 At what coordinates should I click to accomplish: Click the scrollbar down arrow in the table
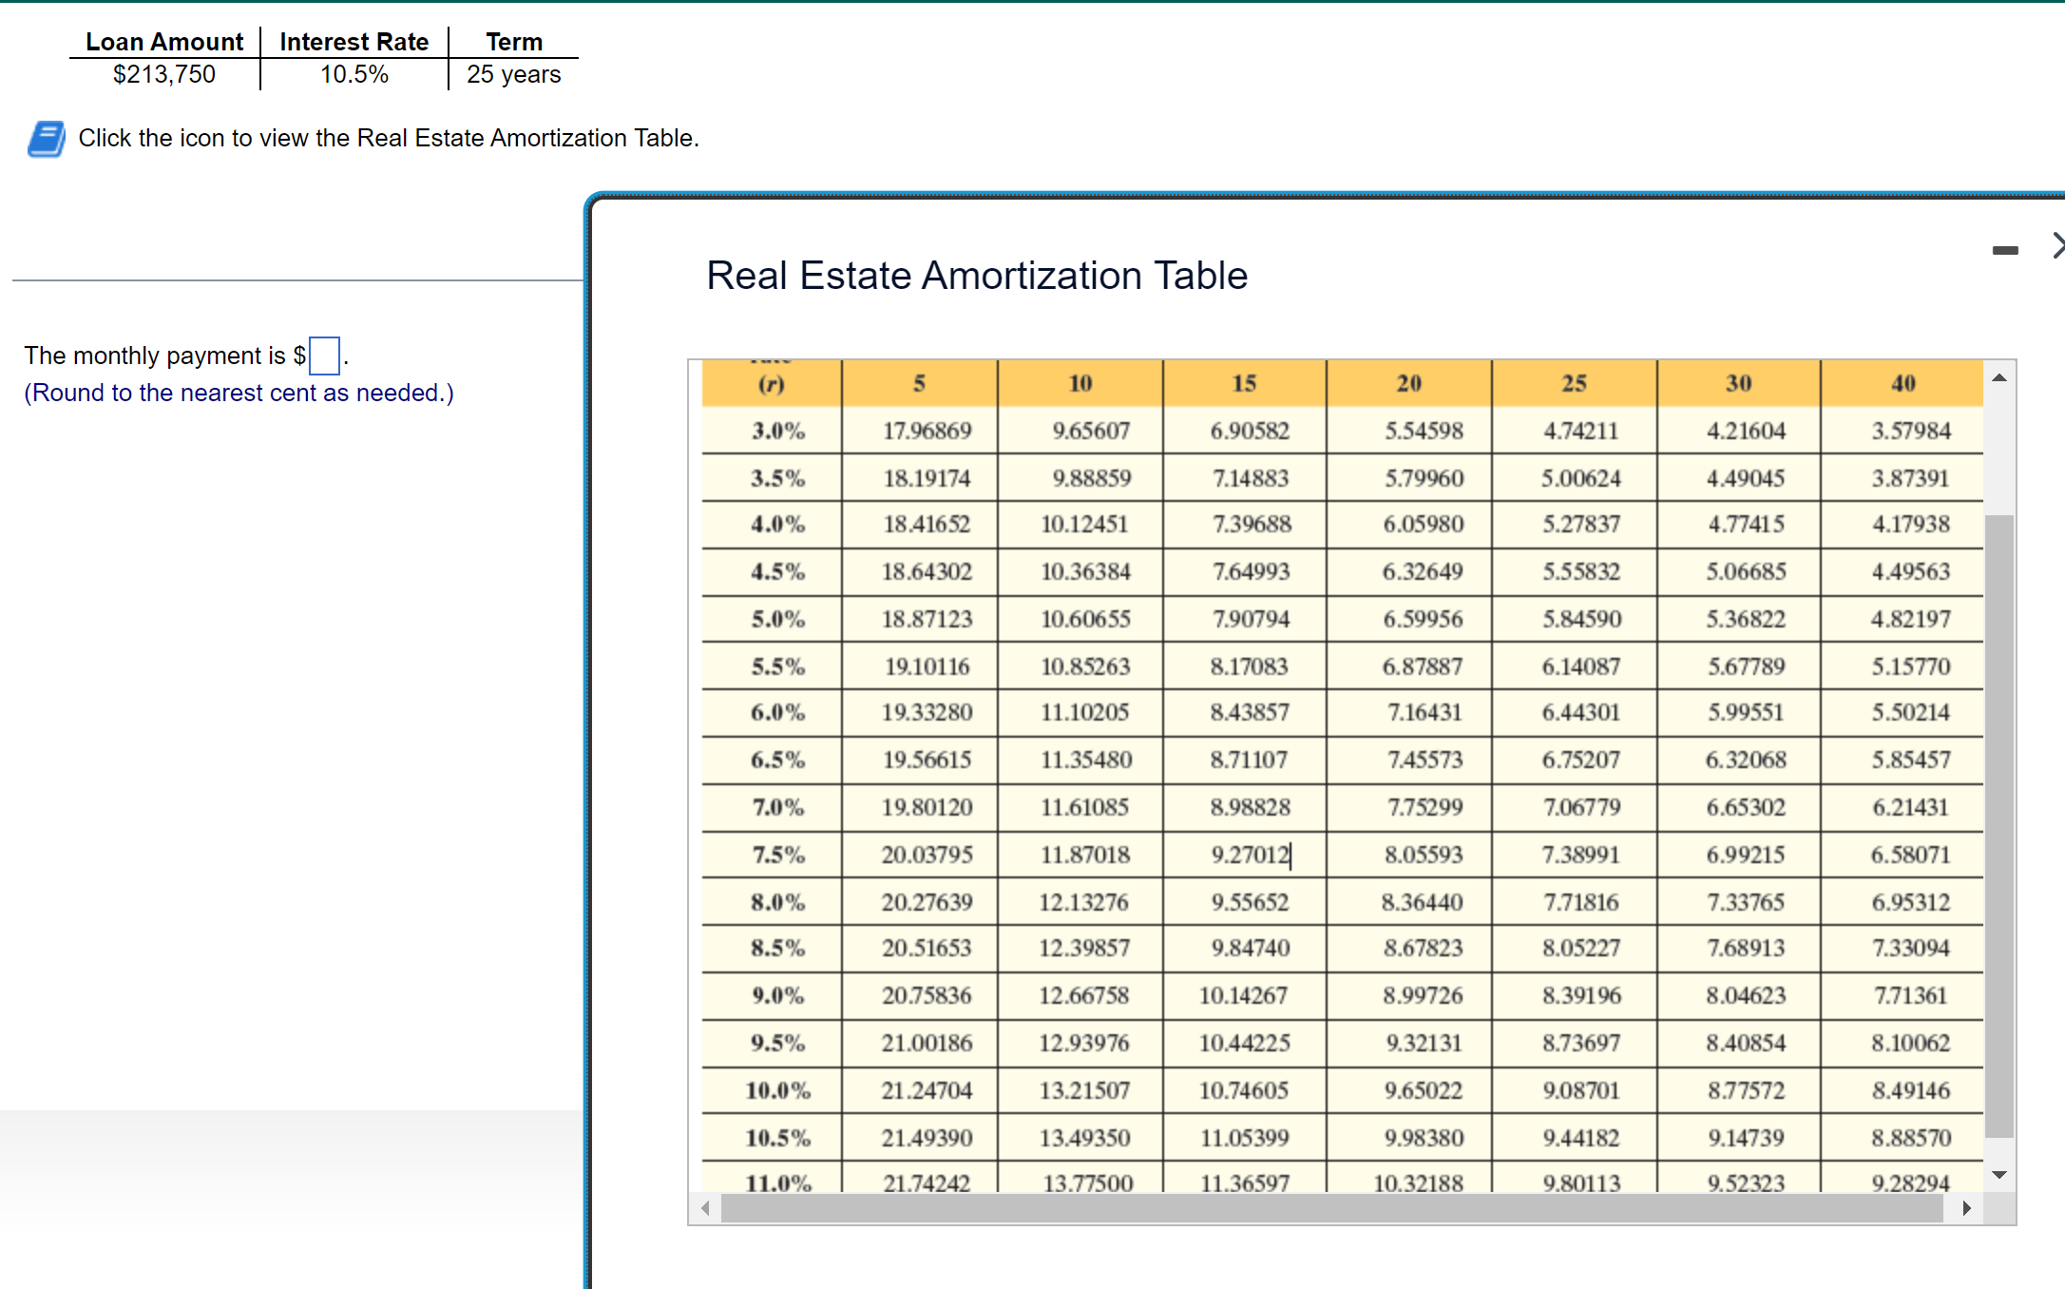[x=1999, y=1175]
